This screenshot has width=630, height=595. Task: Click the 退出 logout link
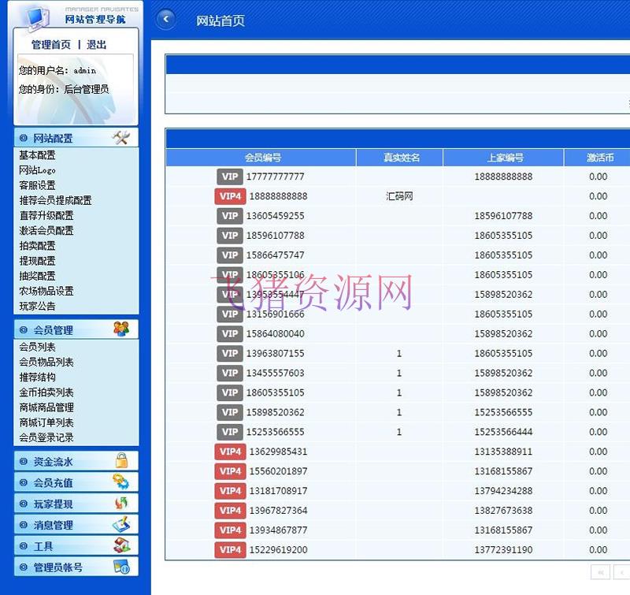coord(96,45)
